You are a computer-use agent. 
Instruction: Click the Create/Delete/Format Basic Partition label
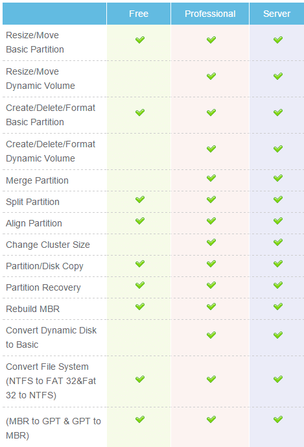tap(51, 115)
